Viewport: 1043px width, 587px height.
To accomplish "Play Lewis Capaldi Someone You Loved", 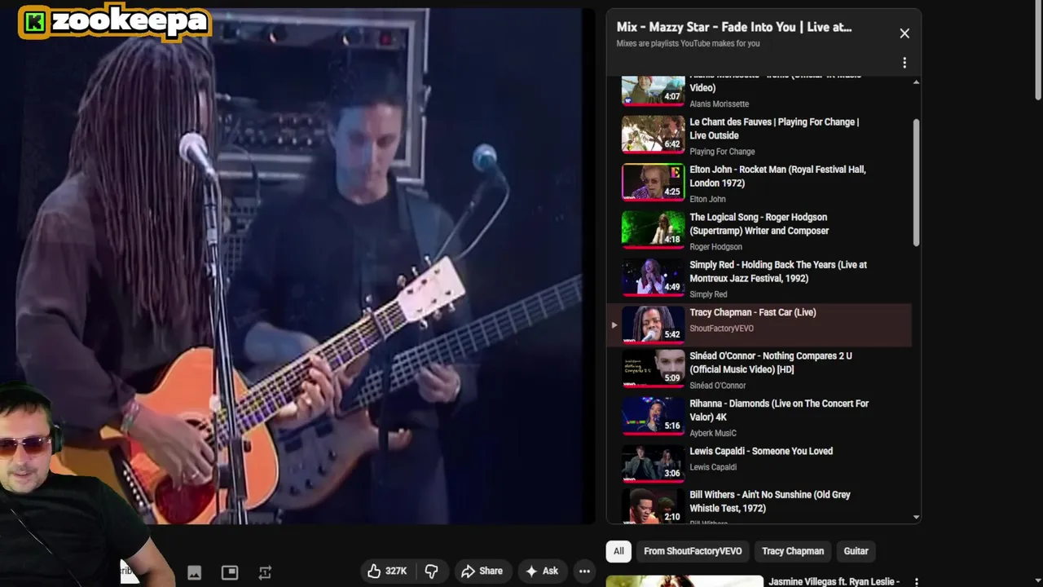I will (x=761, y=451).
